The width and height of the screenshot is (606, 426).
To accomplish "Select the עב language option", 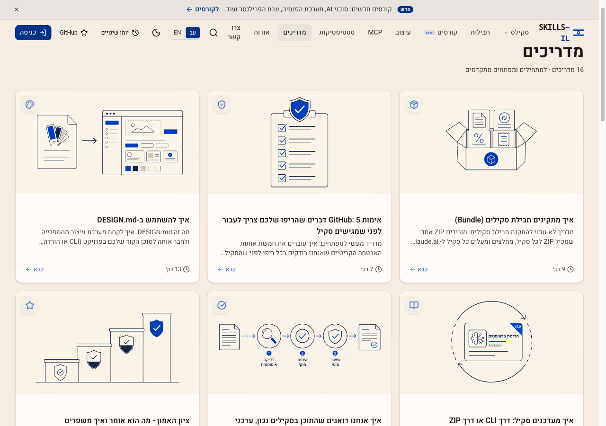I will coord(193,33).
